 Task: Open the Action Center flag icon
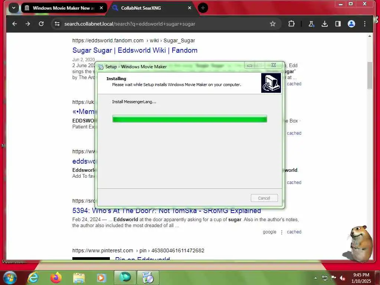click(x=334, y=278)
